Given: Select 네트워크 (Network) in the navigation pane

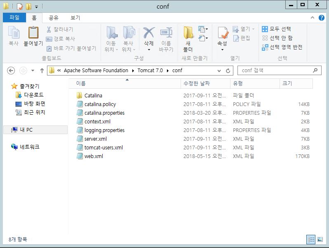Looking at the screenshot, I should click(26, 147).
